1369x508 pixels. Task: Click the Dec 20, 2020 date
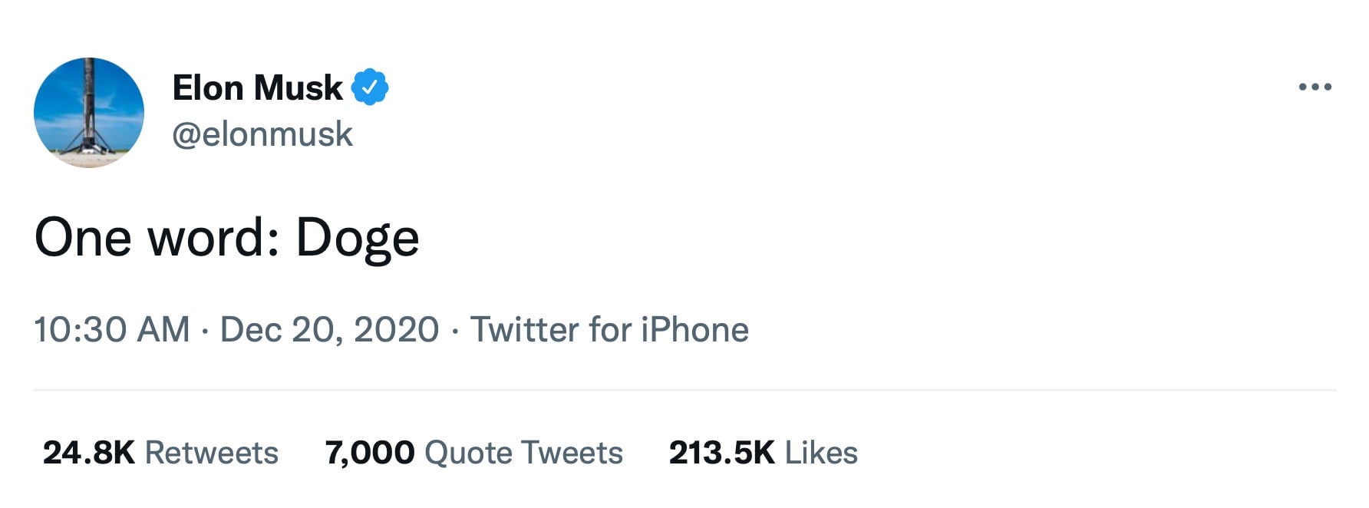coord(329,330)
